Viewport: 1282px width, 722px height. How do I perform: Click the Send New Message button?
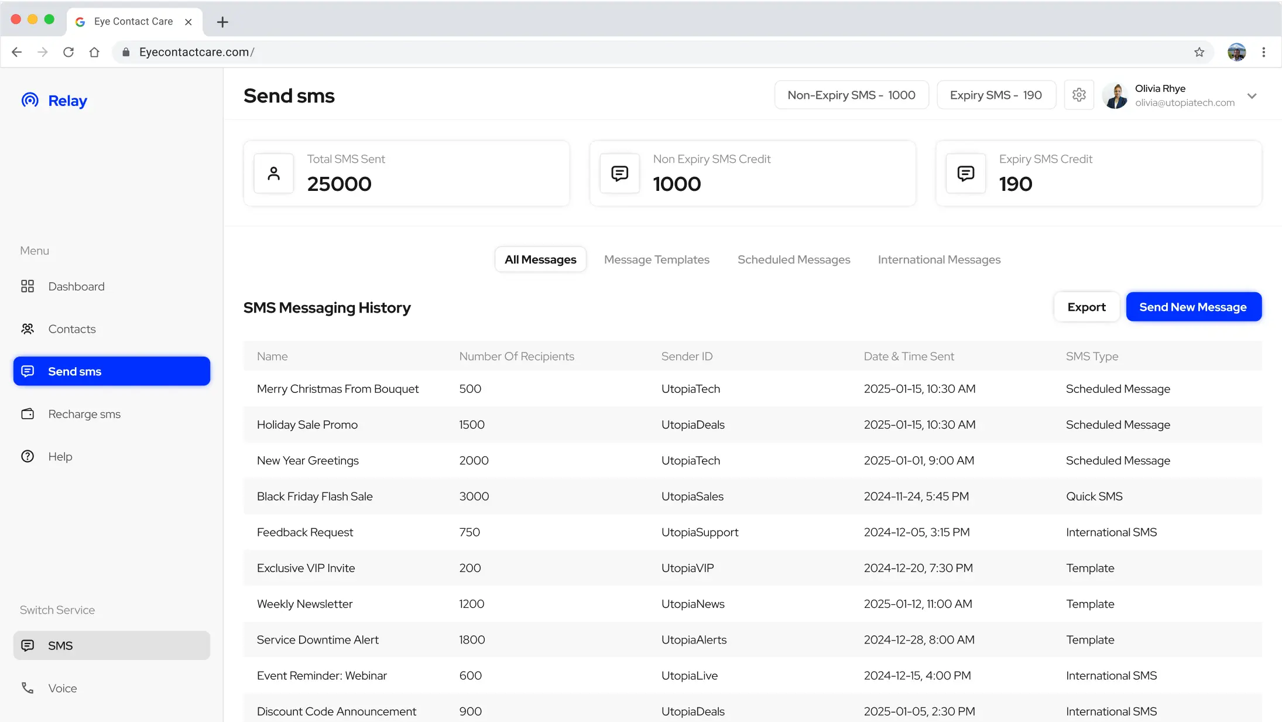1194,307
